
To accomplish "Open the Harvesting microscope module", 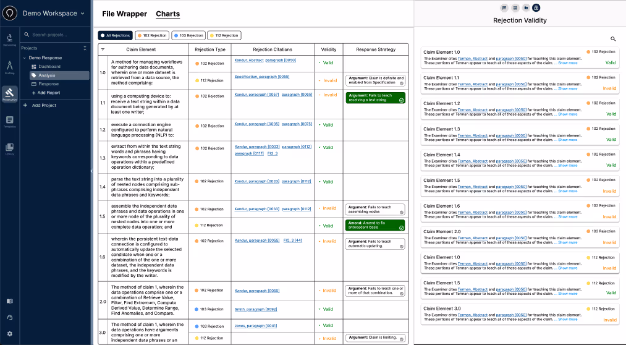I will pos(10,39).
